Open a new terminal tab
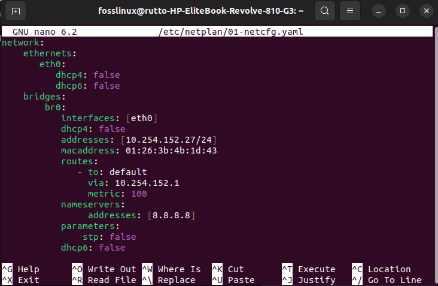Viewport: 438px width, 286px height. click(16, 11)
